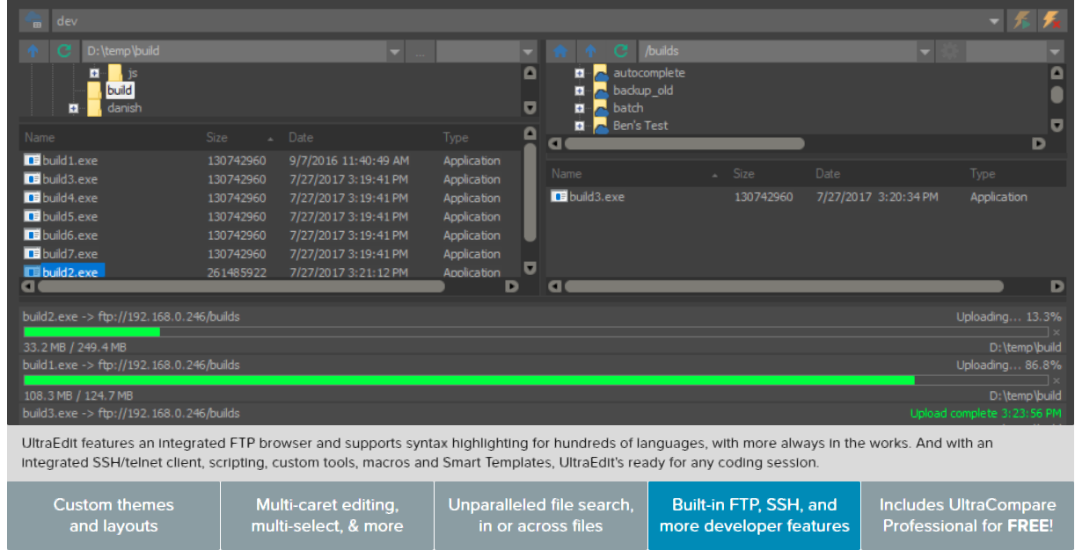
Task: Click the remote tree horizontal scrollbar thumb
Action: coord(684,143)
